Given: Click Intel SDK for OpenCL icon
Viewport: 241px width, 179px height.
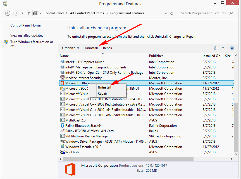Looking at the screenshot, I should (x=62, y=72).
